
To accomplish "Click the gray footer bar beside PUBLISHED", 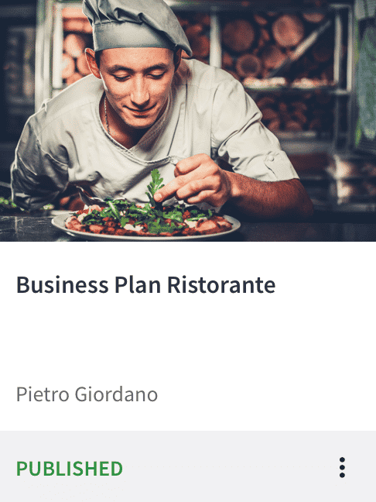I will (231, 467).
